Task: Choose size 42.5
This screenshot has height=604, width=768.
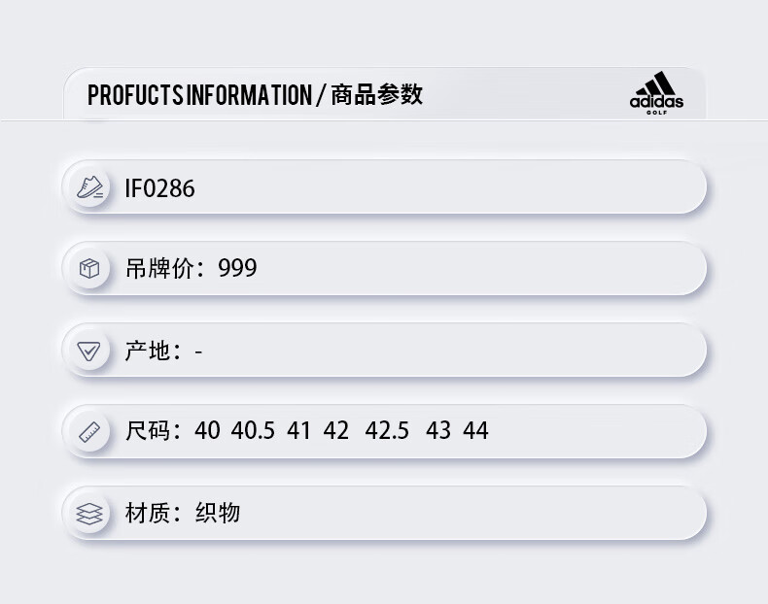Action: (387, 431)
